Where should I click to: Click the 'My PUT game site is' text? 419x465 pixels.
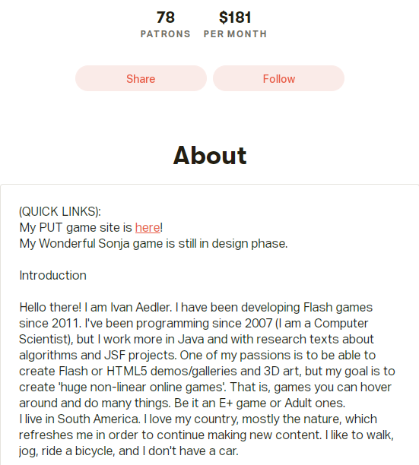click(x=76, y=228)
